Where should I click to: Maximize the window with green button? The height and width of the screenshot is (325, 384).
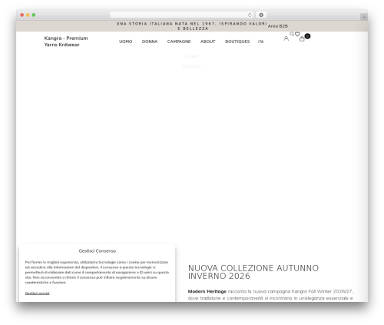(34, 15)
